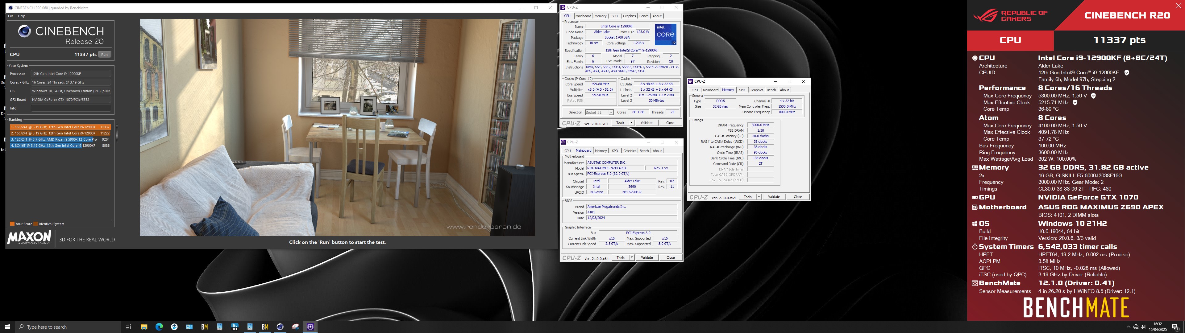Viewport: 1185px width, 333px height.
Task: Click the taskbar clock showing 16:32
Action: [1158, 327]
